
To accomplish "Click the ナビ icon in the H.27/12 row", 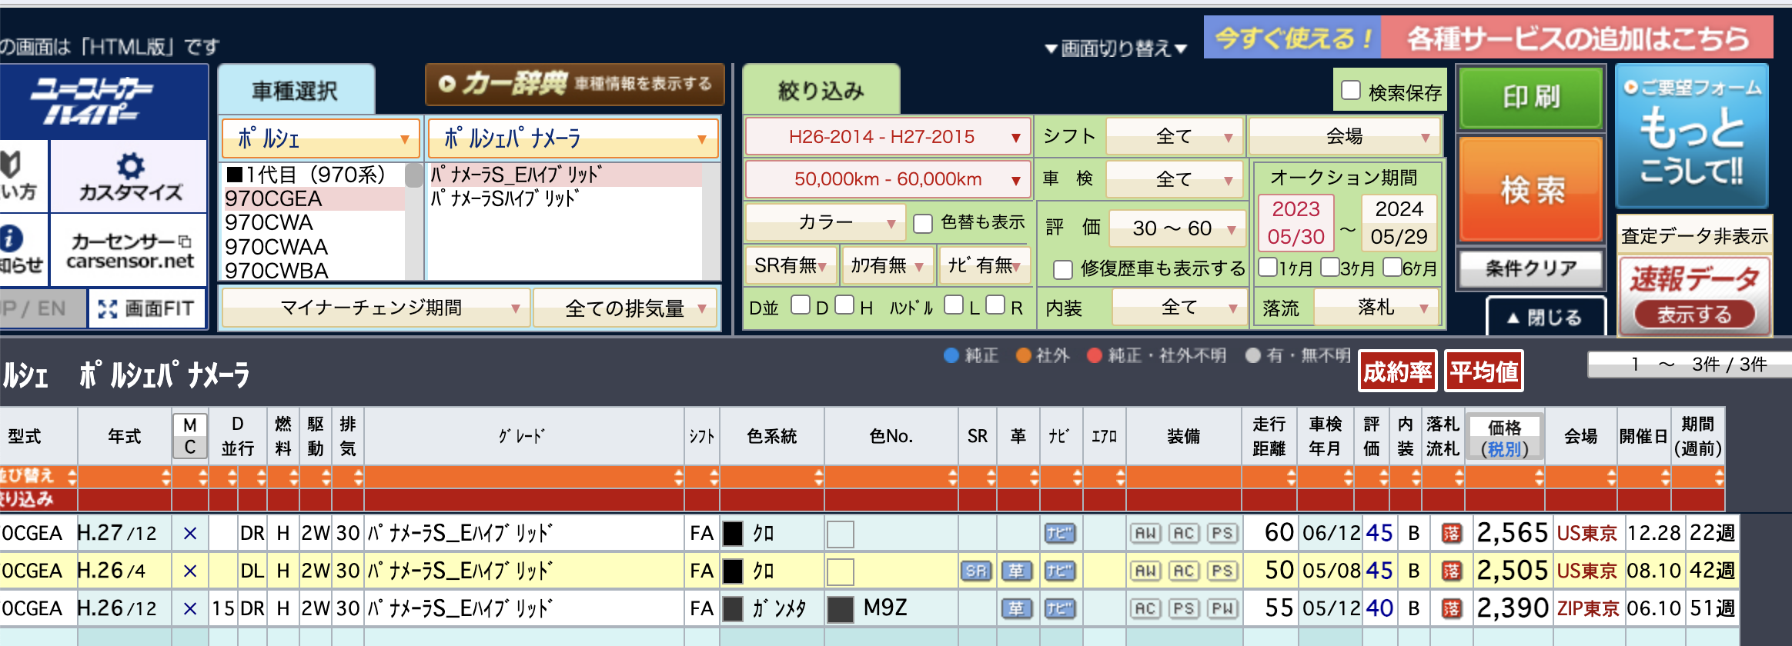I will [1059, 533].
